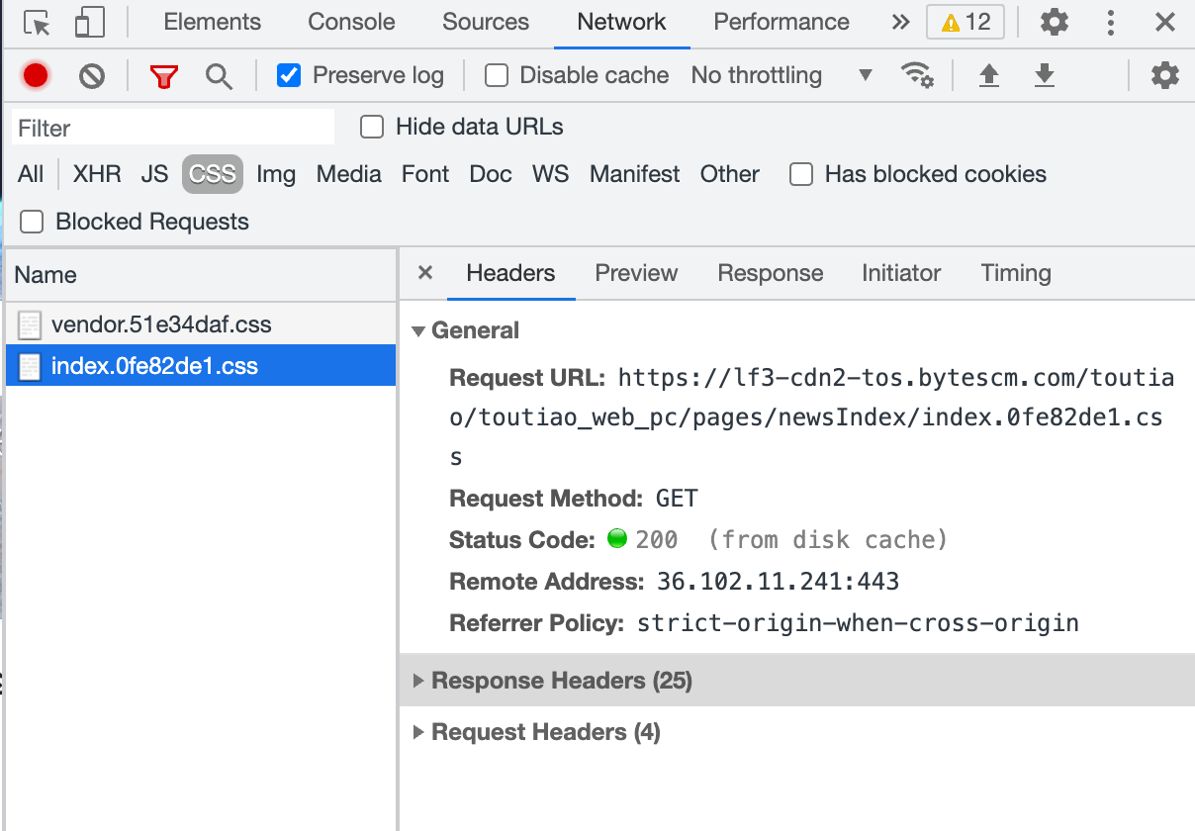1195x831 pixels.
Task: Toggle the red filter funnel icon
Action: pyautogui.click(x=164, y=75)
